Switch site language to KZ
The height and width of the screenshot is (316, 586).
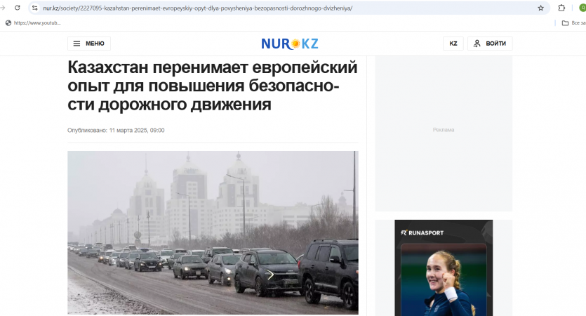pos(453,44)
